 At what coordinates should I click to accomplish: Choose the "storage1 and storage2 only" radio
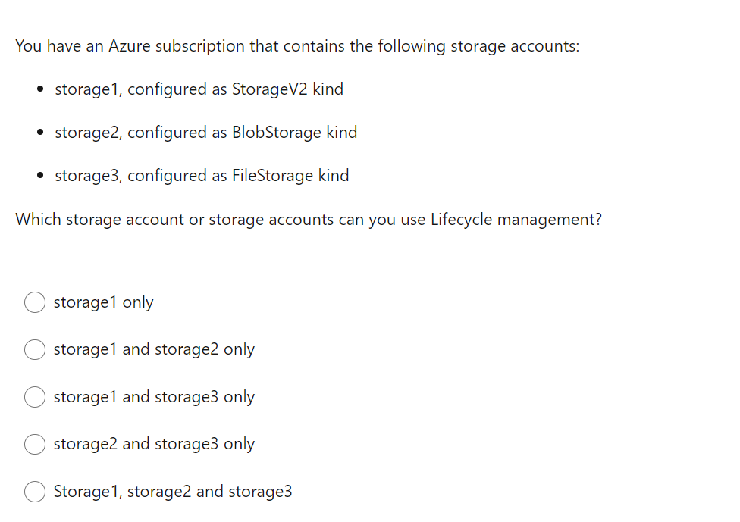35,349
